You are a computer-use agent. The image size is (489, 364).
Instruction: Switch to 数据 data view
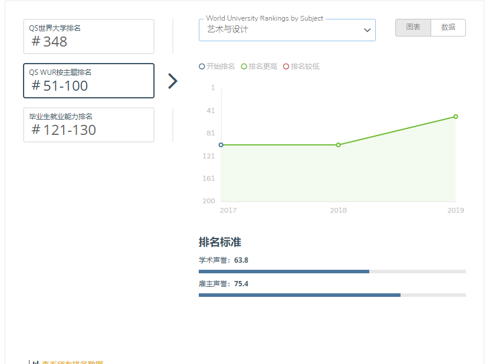pos(448,28)
